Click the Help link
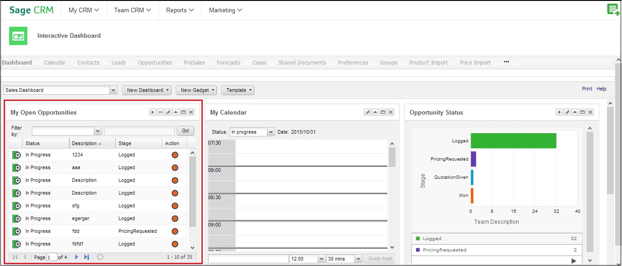 pyautogui.click(x=601, y=89)
